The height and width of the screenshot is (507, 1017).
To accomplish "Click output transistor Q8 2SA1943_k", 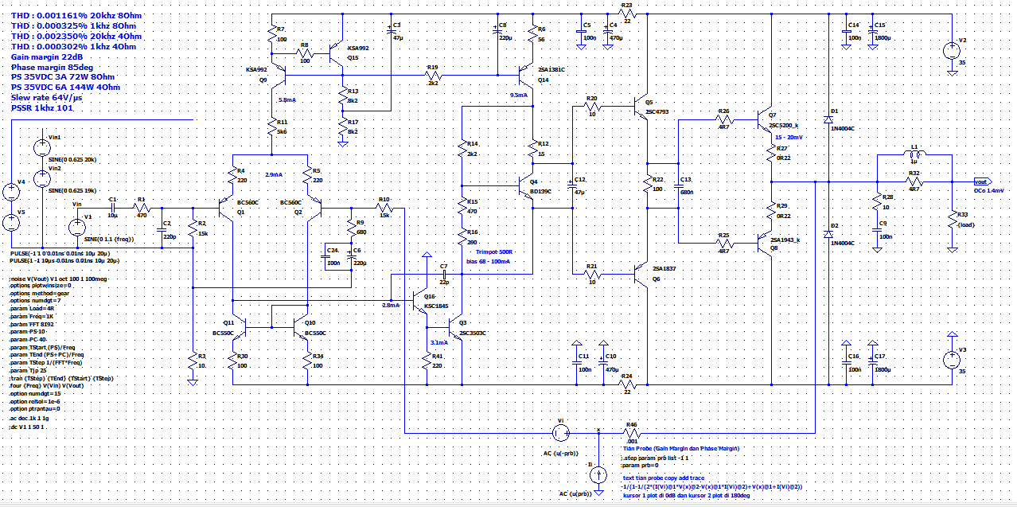I will click(x=766, y=243).
